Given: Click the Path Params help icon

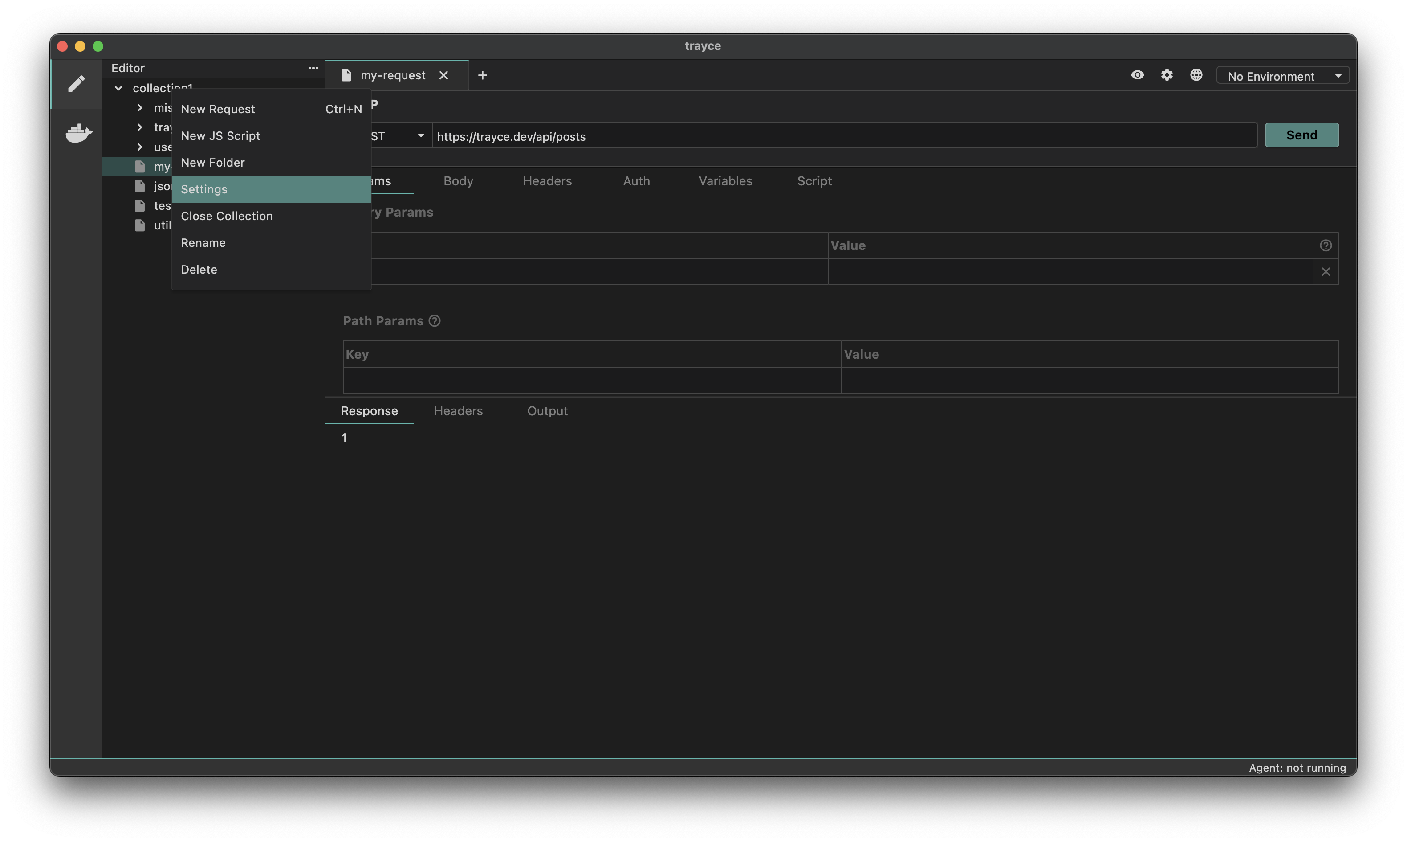Looking at the screenshot, I should click(435, 321).
